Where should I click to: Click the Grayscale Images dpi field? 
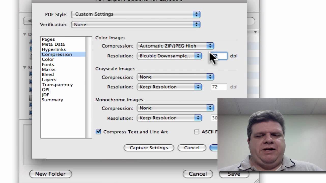tap(219, 87)
